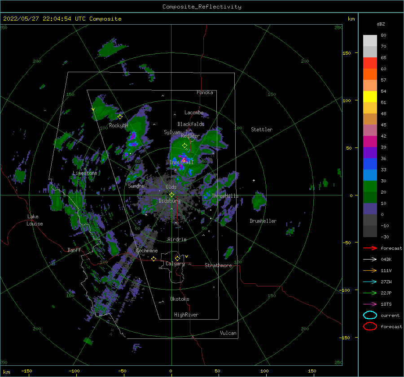Pick the bright yellow swatch in dBZ legend

370,97
